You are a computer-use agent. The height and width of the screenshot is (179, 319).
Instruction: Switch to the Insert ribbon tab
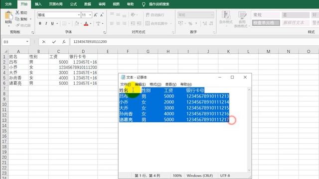pos(38,4)
